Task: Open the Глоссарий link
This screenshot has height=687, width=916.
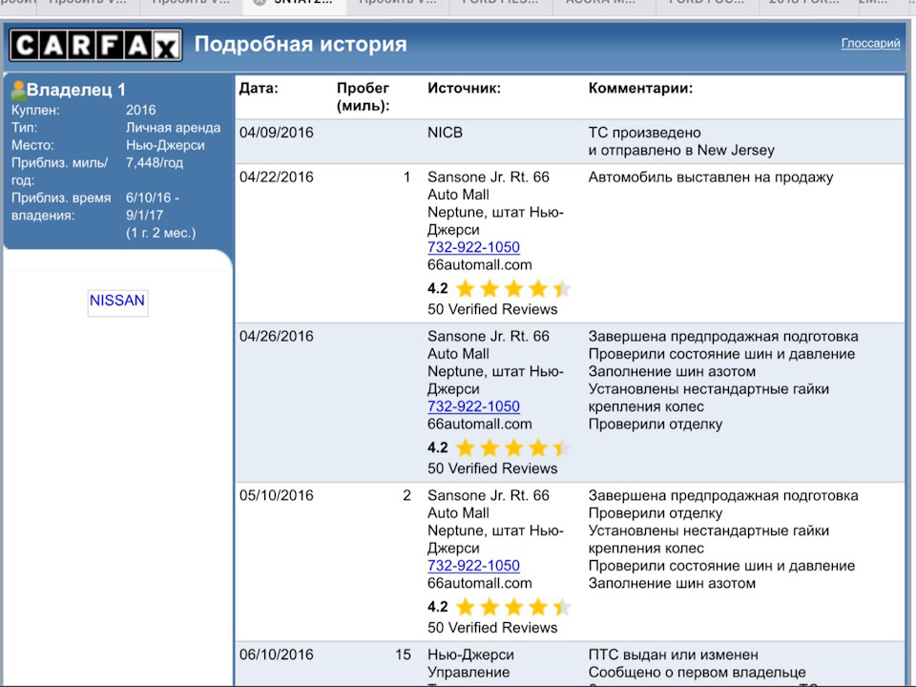Action: [x=870, y=43]
